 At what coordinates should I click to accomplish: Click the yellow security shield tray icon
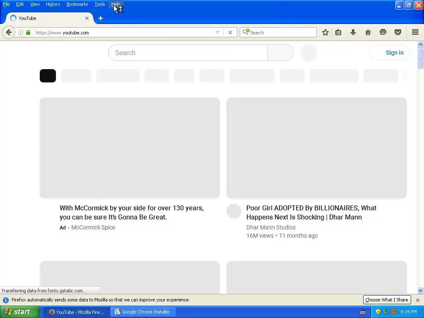point(378,312)
